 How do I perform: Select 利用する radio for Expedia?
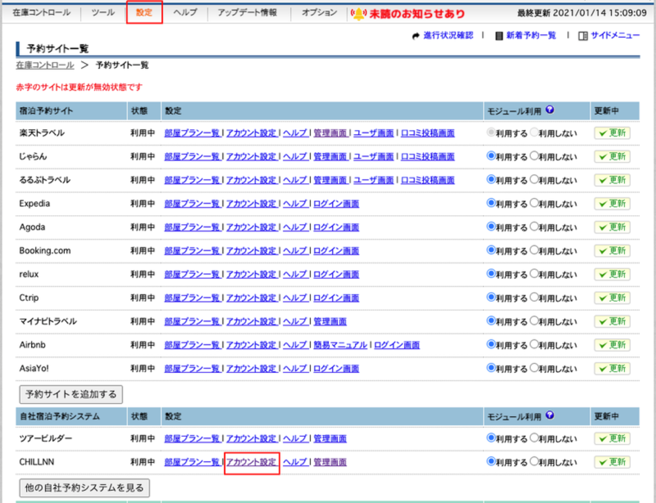491,204
